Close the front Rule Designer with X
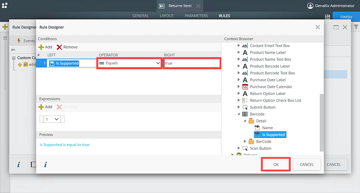 tap(318, 27)
